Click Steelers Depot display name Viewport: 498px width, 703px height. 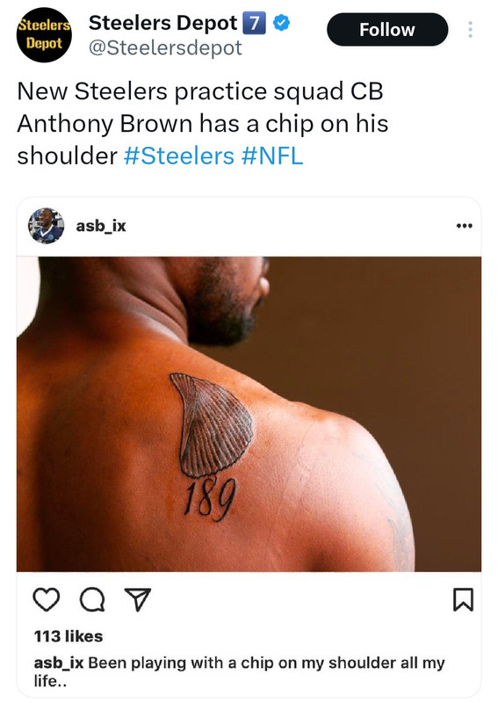[x=163, y=23]
